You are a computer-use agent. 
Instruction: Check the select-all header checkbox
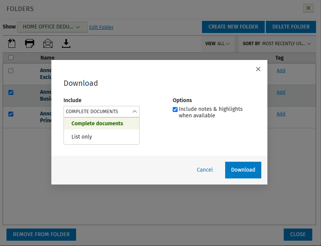(x=11, y=58)
